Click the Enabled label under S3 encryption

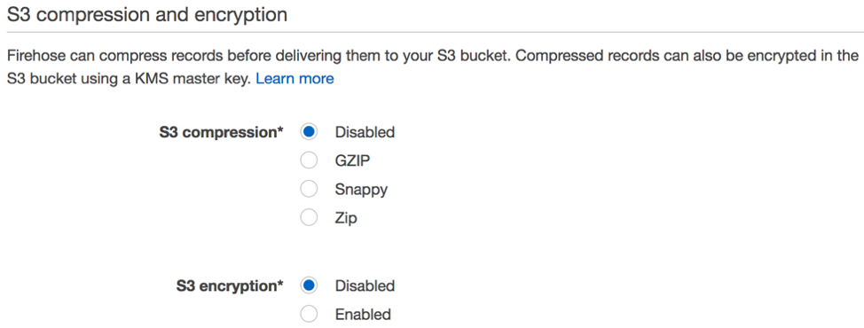[363, 315]
